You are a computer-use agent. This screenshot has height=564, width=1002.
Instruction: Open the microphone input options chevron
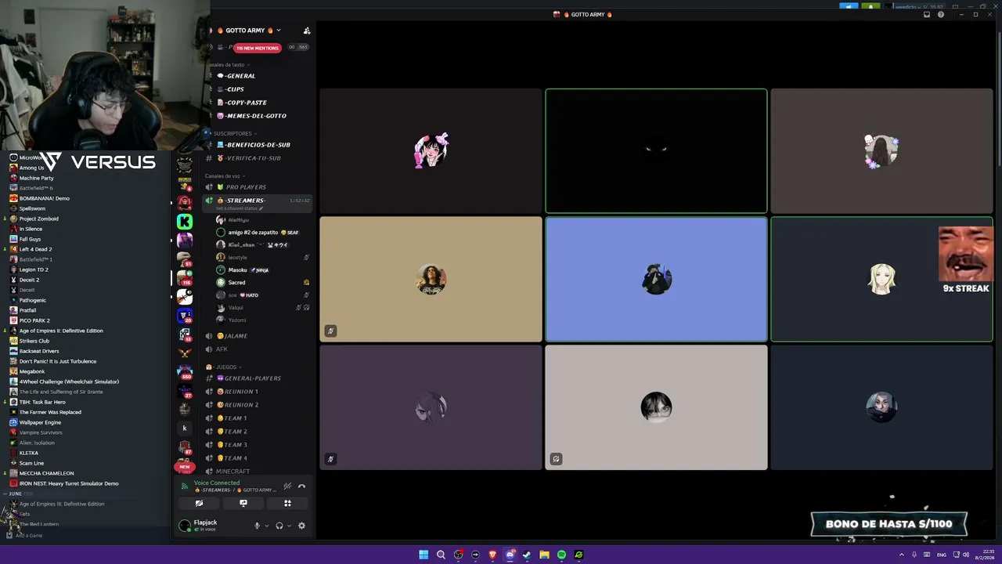pos(267,526)
